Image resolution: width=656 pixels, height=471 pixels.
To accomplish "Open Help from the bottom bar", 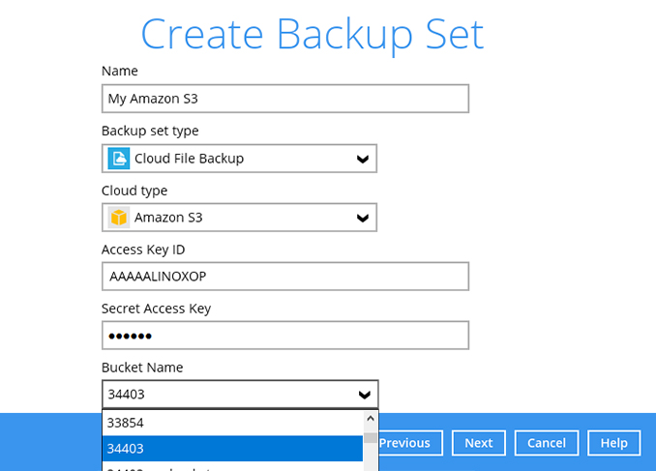I will tap(613, 443).
